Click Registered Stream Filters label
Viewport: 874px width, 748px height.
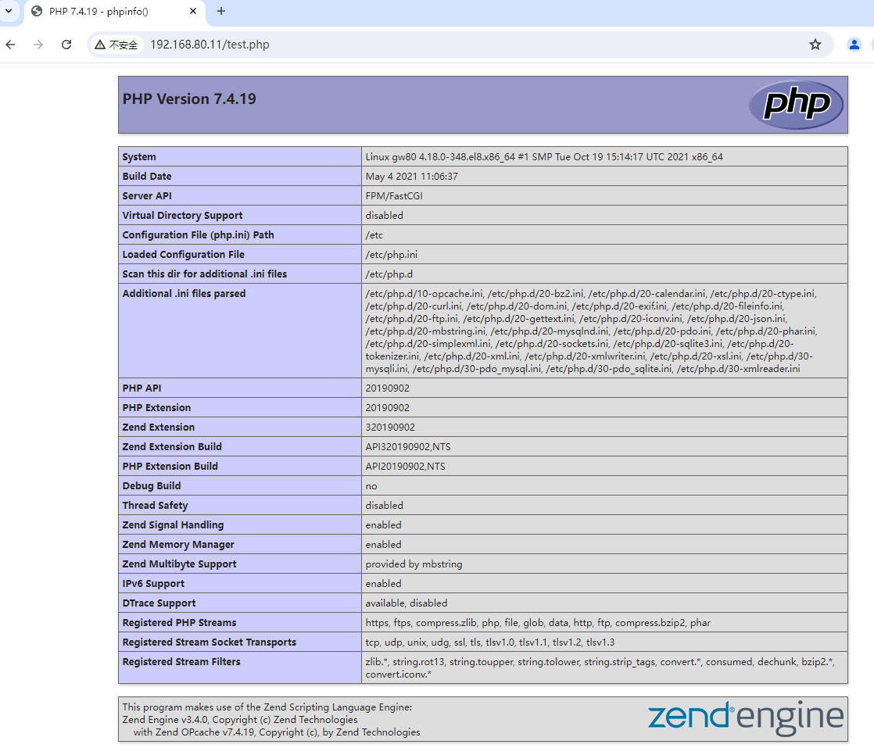(x=181, y=661)
